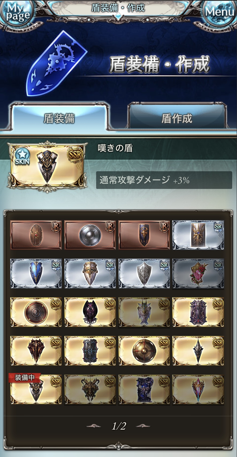This screenshot has width=237, height=457.
Task: Select the SSR slim dark spike shield
Action: tap(198, 351)
